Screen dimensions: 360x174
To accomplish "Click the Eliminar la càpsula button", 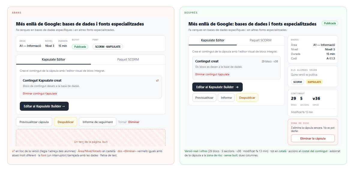I will 313,138.
